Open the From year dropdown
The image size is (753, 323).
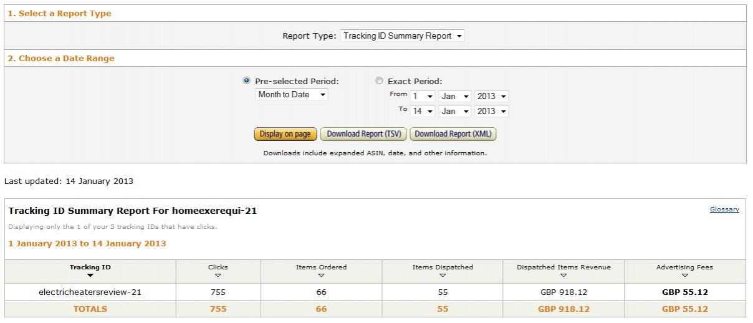coord(491,96)
